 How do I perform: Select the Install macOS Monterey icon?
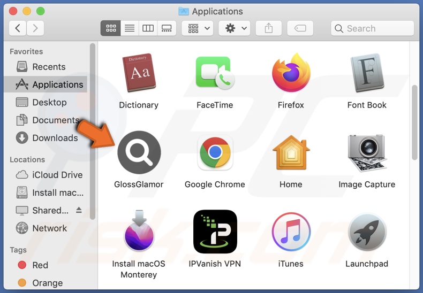click(139, 231)
